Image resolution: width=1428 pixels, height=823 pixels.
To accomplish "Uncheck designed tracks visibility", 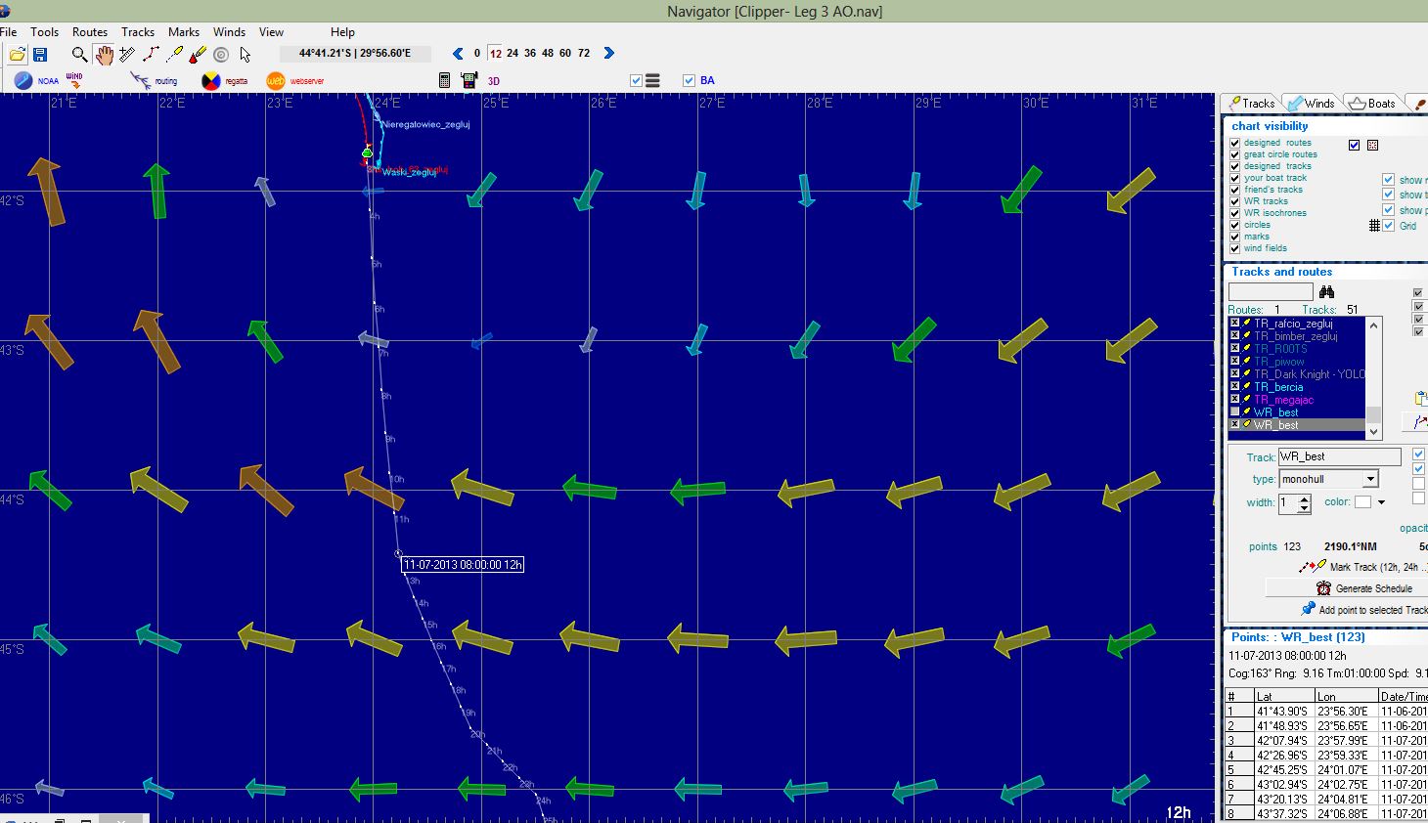I will [1234, 166].
